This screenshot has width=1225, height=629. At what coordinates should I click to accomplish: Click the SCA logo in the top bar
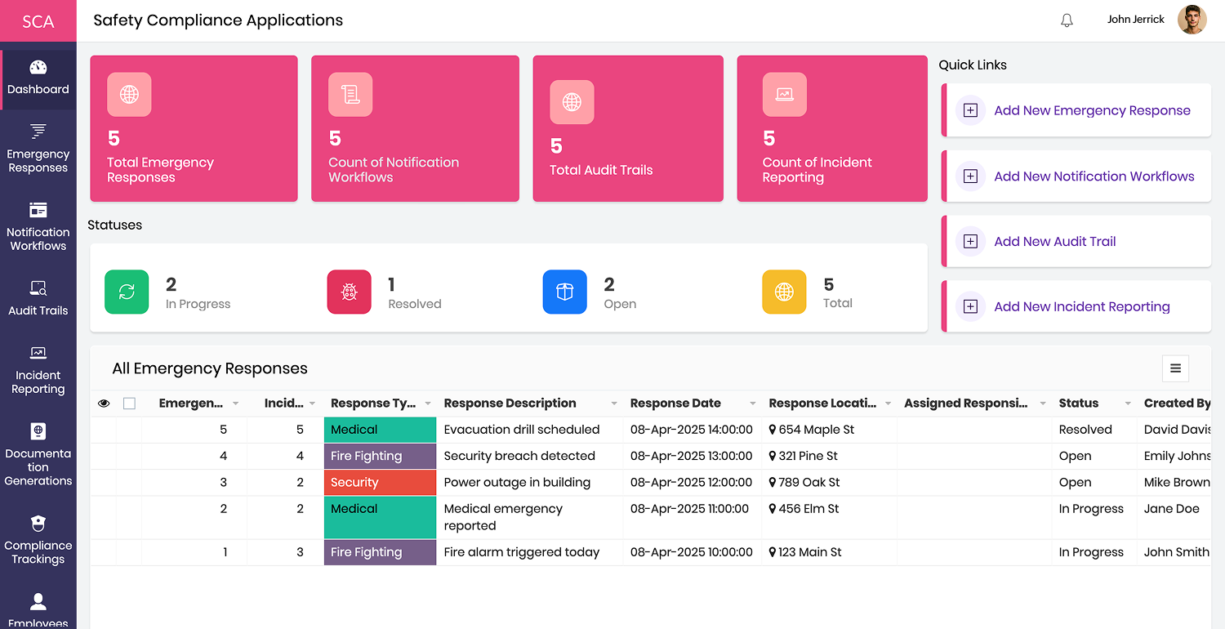coord(38,20)
